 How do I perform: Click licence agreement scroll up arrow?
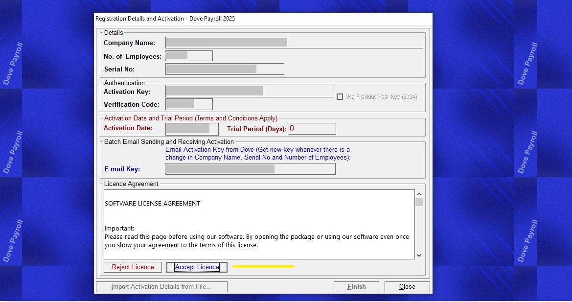(x=419, y=194)
